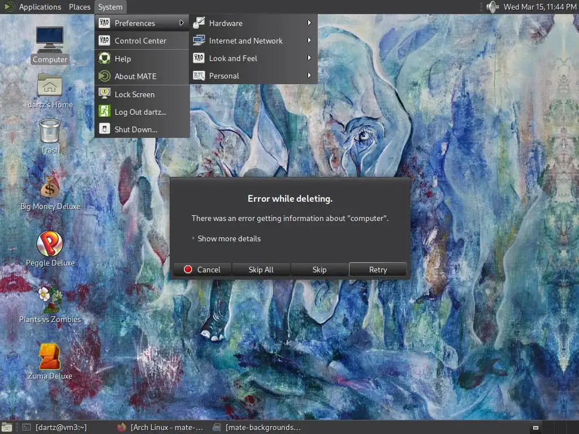The width and height of the screenshot is (579, 434).
Task: Open Help from System menu
Action: click(142, 59)
